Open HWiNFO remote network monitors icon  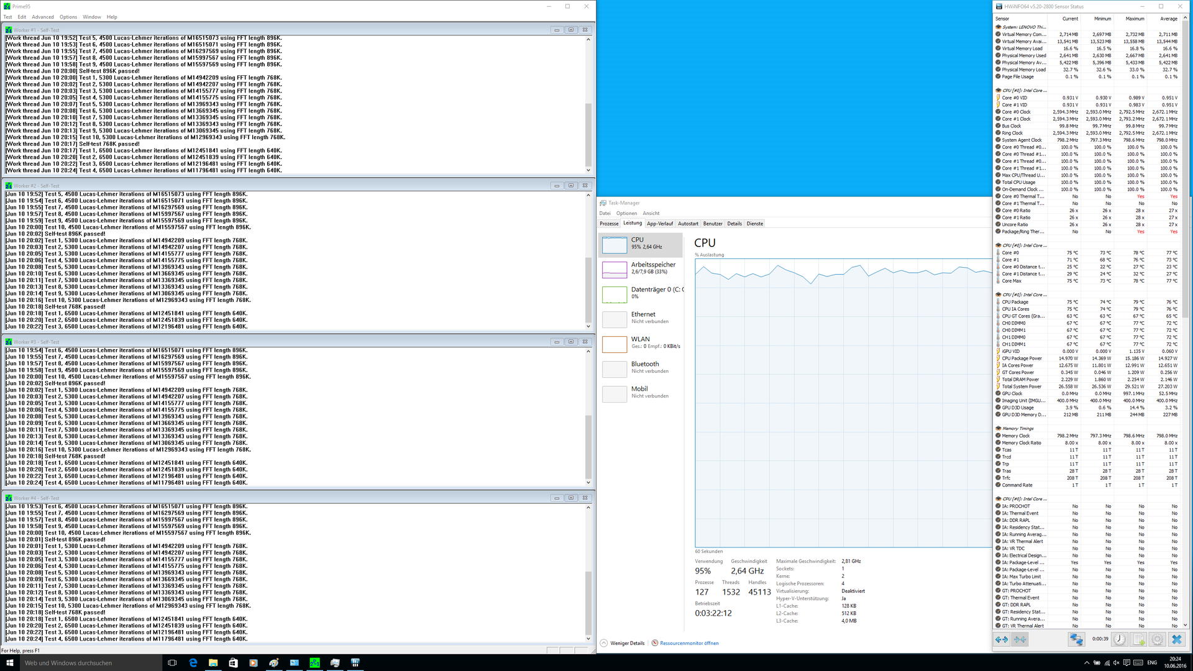pos(1076,639)
